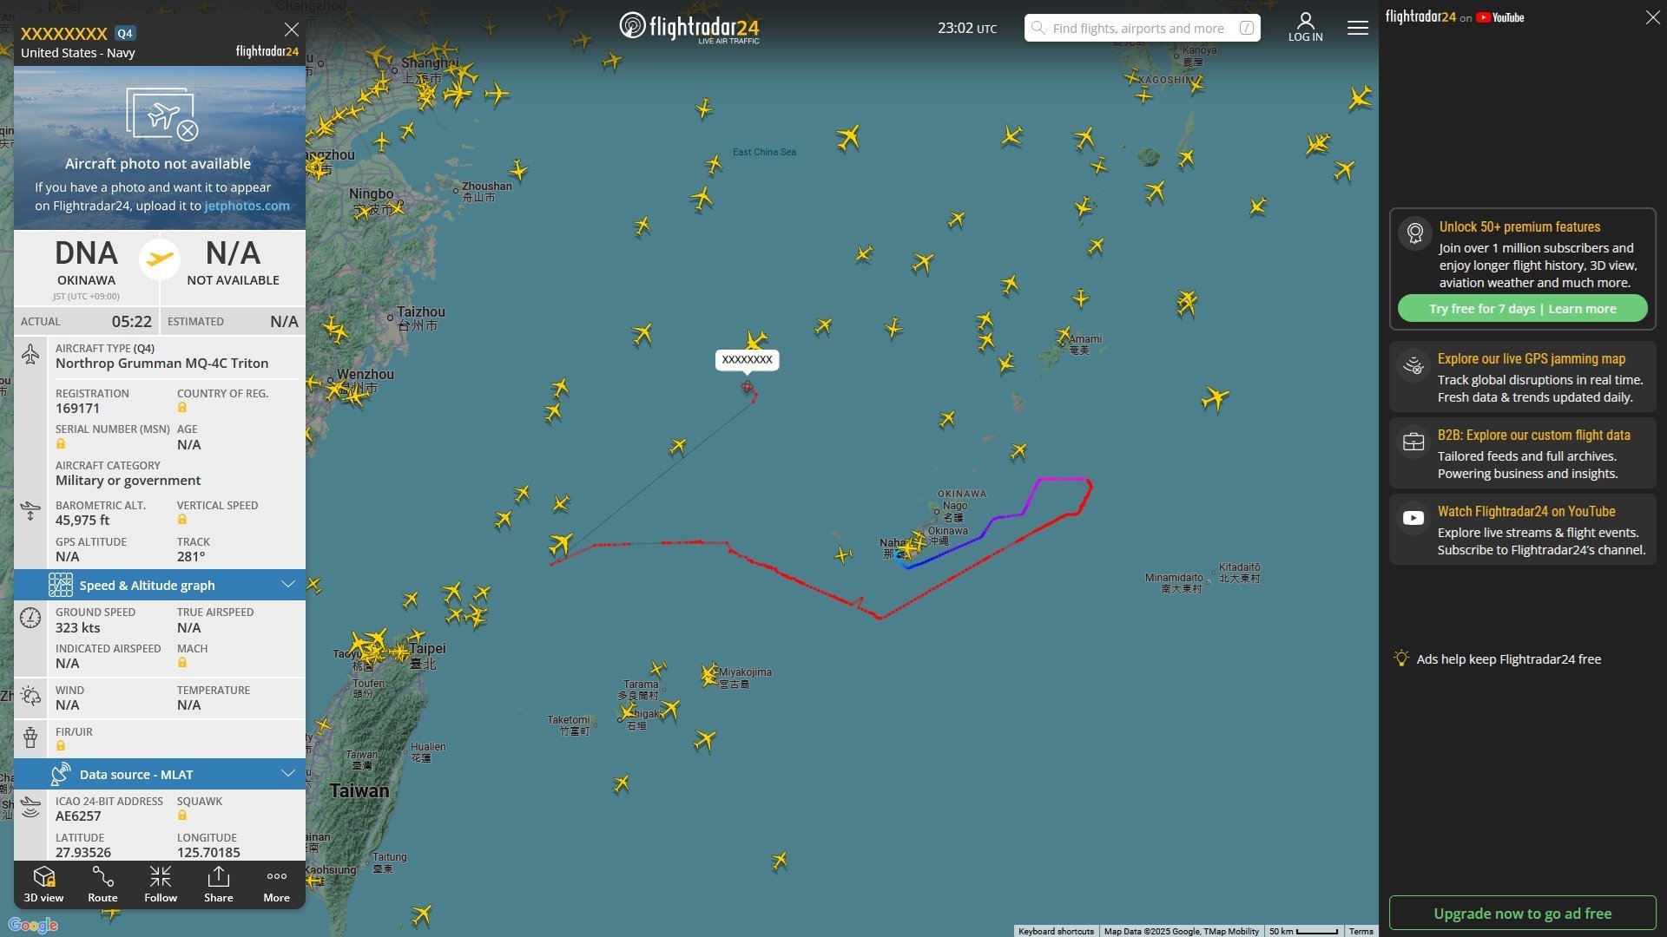Close the aircraft details panel
Screen dimensions: 1667x937
click(292, 29)
